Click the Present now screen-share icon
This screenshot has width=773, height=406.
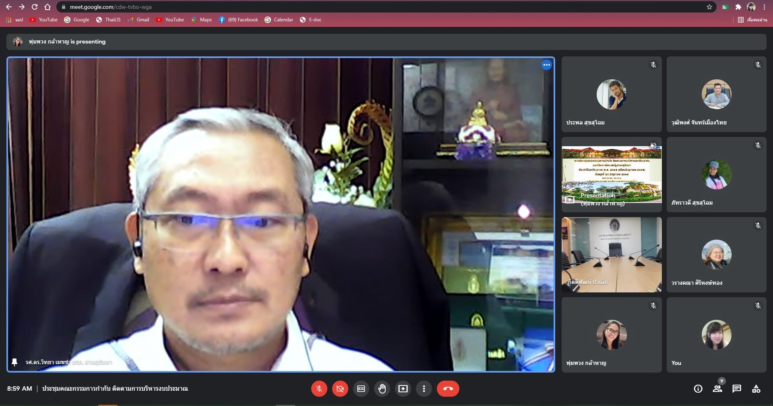click(x=403, y=389)
